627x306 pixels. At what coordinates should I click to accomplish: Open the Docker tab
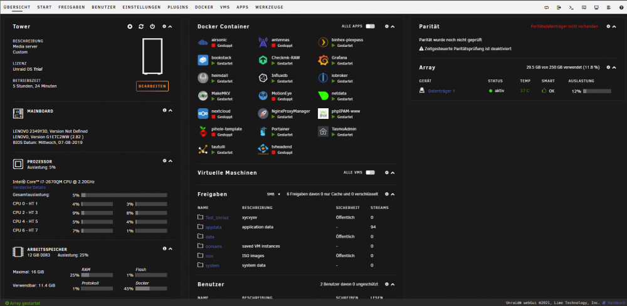pos(204,7)
